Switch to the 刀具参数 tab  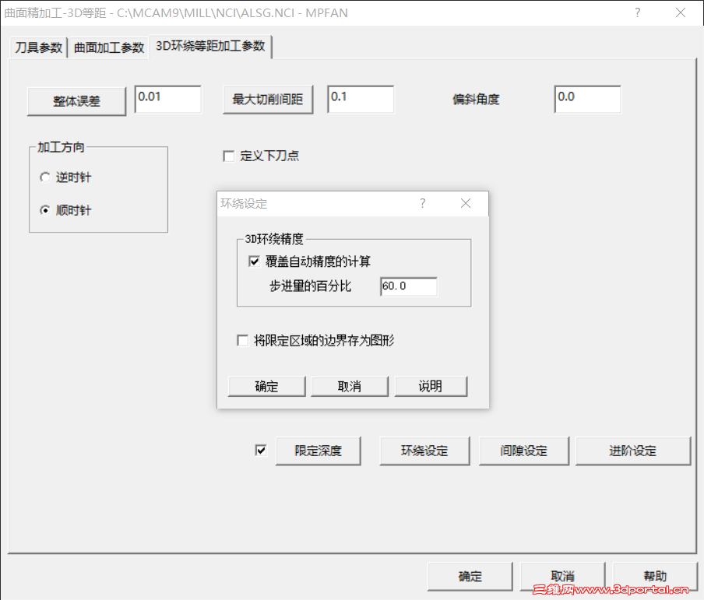[x=39, y=47]
